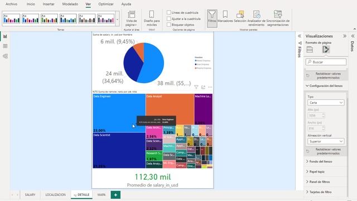Open the Optimizar ribbon tab
The image size is (357, 201).
pos(106,4)
